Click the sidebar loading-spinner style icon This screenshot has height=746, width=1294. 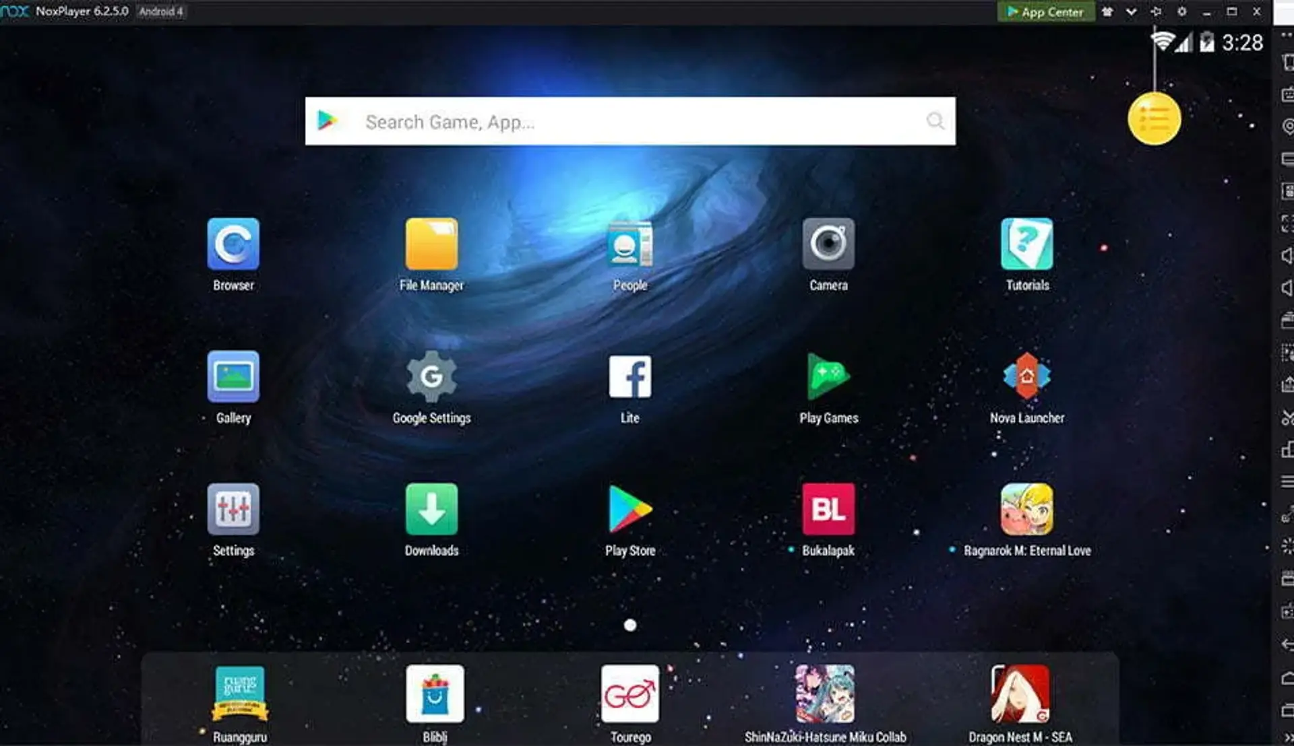[1288, 546]
